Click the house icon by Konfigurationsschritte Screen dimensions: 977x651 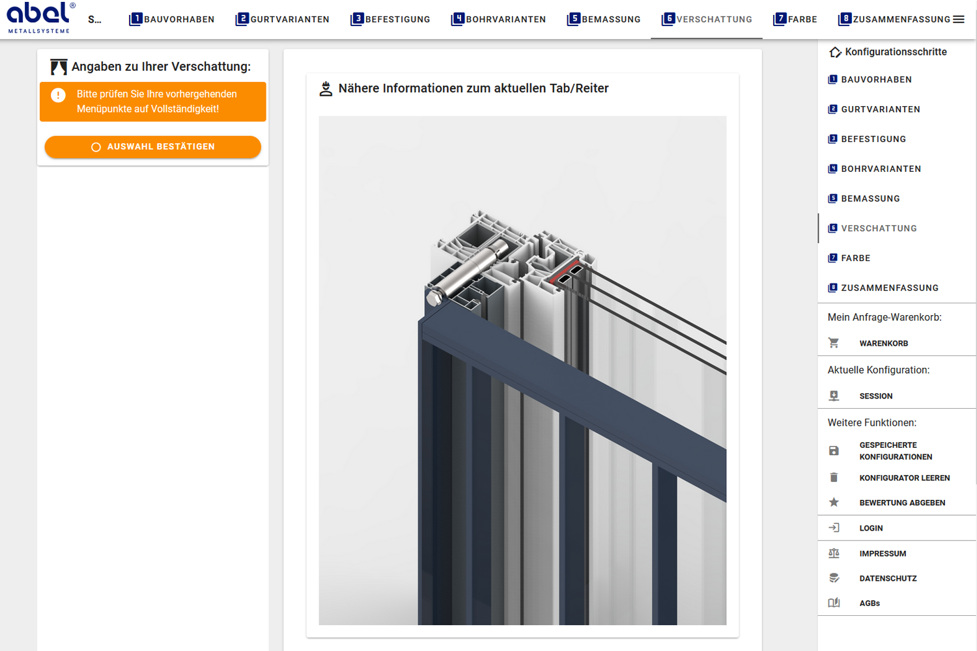pos(834,52)
